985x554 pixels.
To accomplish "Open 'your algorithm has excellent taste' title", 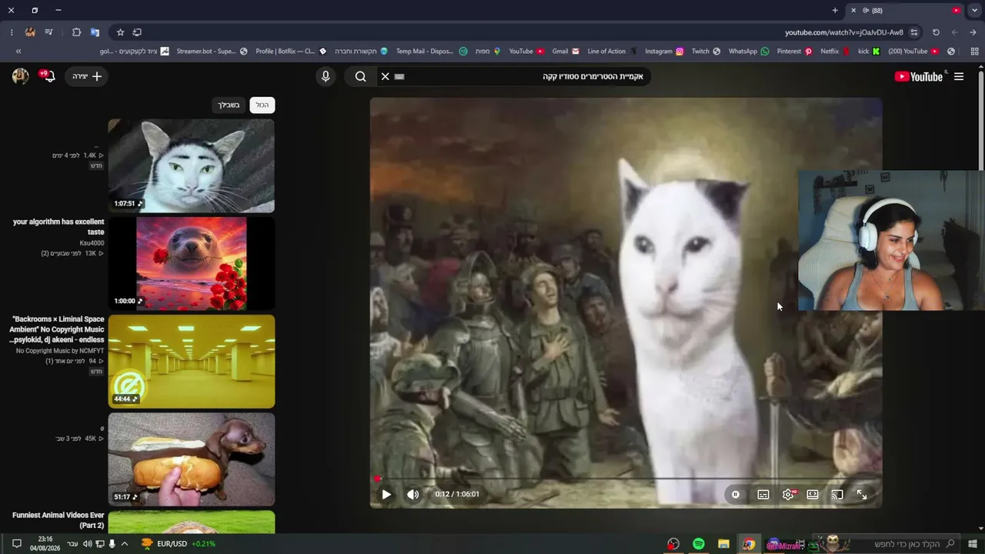I will 58,227.
